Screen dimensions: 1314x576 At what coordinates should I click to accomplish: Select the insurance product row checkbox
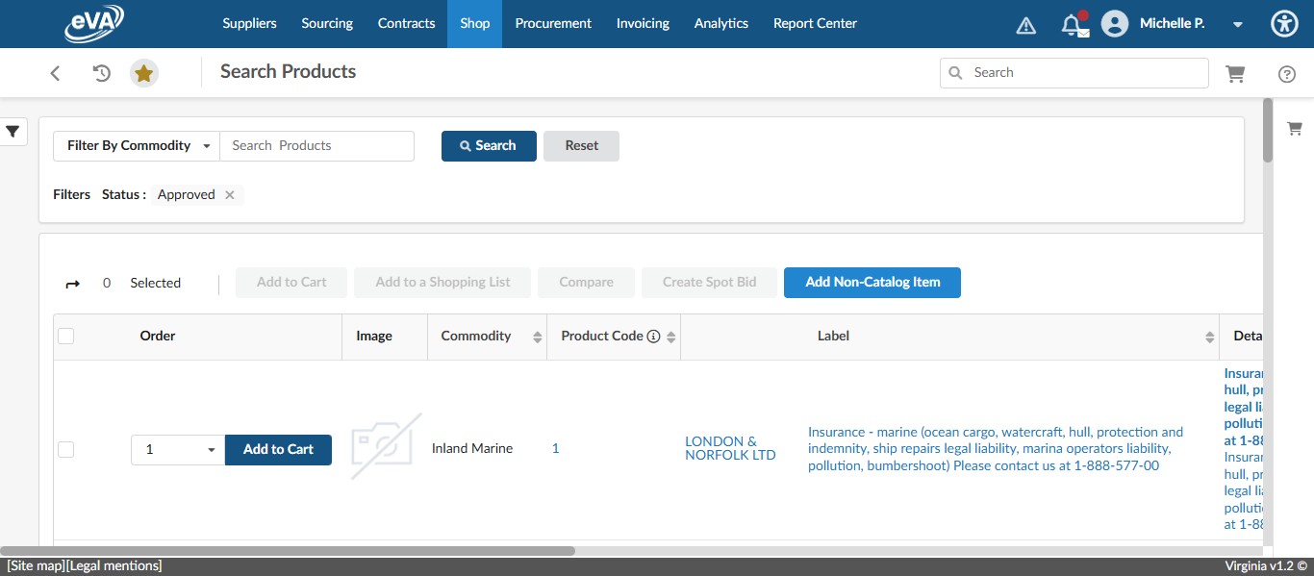(65, 448)
